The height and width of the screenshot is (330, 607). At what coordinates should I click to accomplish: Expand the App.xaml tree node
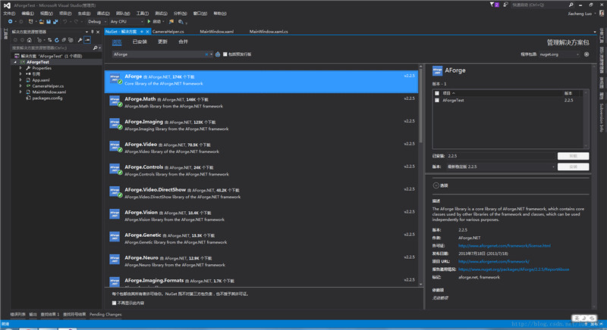[20, 80]
